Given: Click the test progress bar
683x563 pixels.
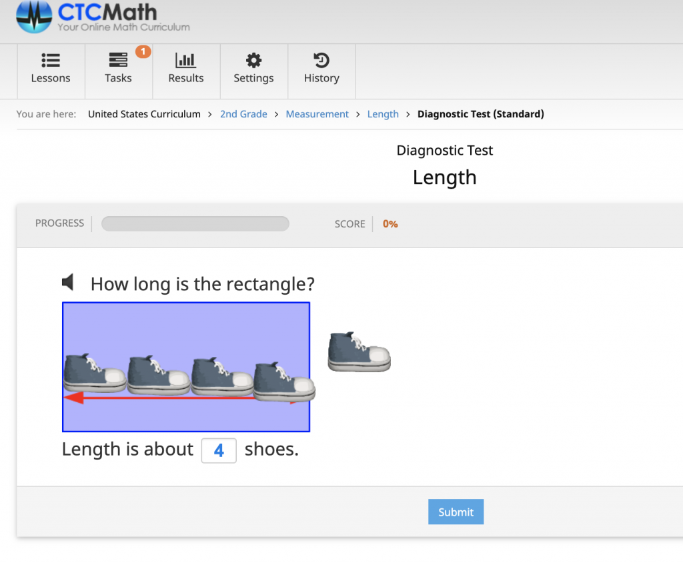Looking at the screenshot, I should (x=195, y=223).
